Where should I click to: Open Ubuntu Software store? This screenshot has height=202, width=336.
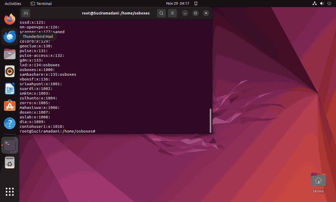[10, 106]
